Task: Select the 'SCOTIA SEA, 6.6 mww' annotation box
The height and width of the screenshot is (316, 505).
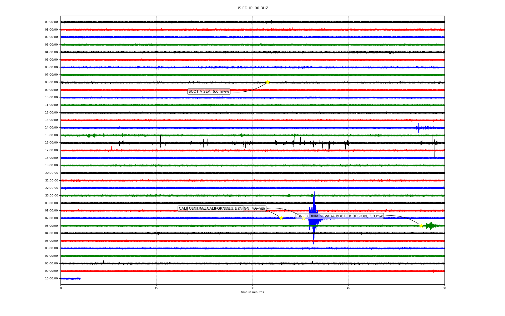Action: pyautogui.click(x=209, y=92)
